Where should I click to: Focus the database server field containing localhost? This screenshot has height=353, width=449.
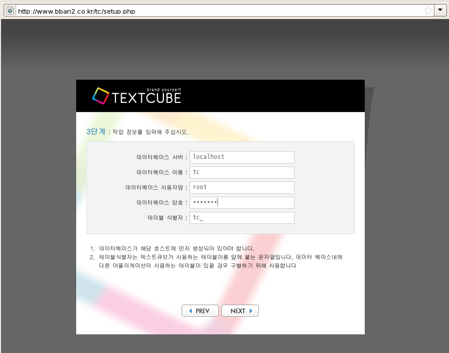pos(242,157)
